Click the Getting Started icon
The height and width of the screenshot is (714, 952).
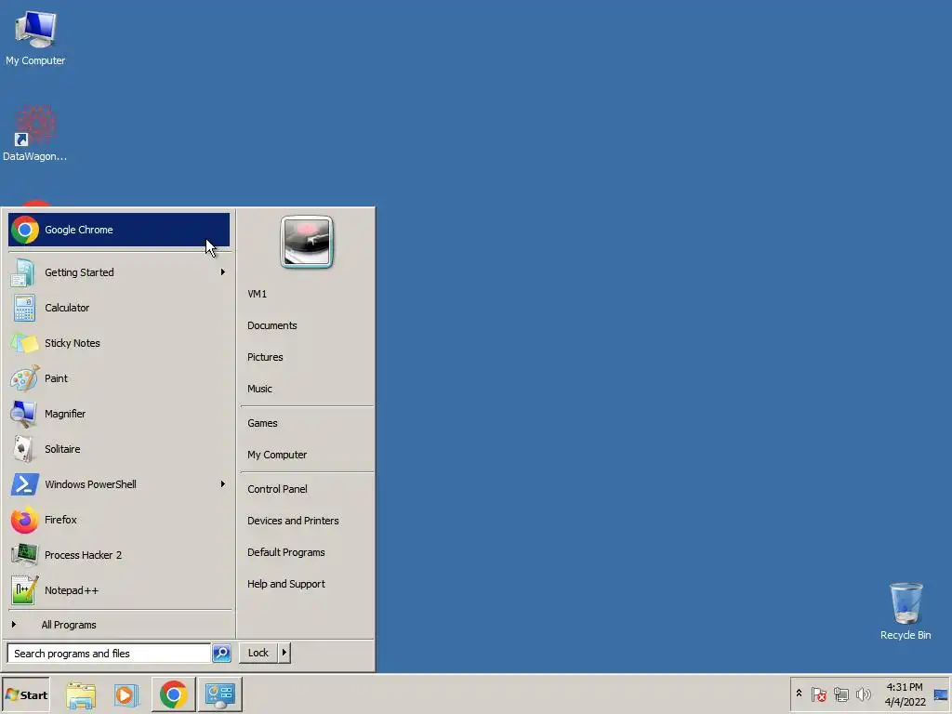[23, 272]
